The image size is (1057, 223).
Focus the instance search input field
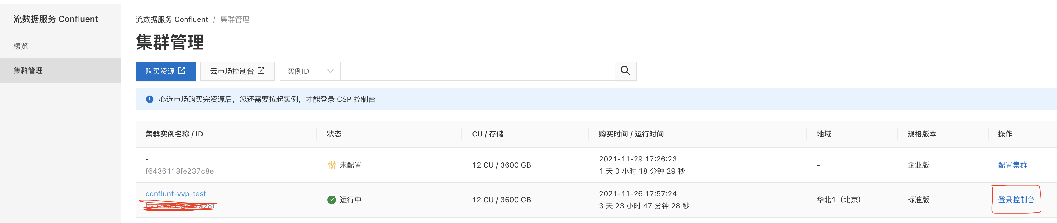coord(477,71)
